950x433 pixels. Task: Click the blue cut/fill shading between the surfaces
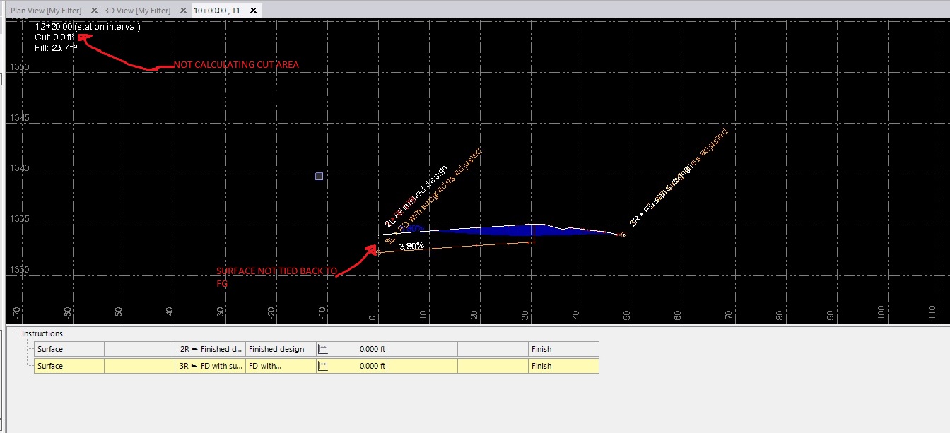tap(509, 229)
